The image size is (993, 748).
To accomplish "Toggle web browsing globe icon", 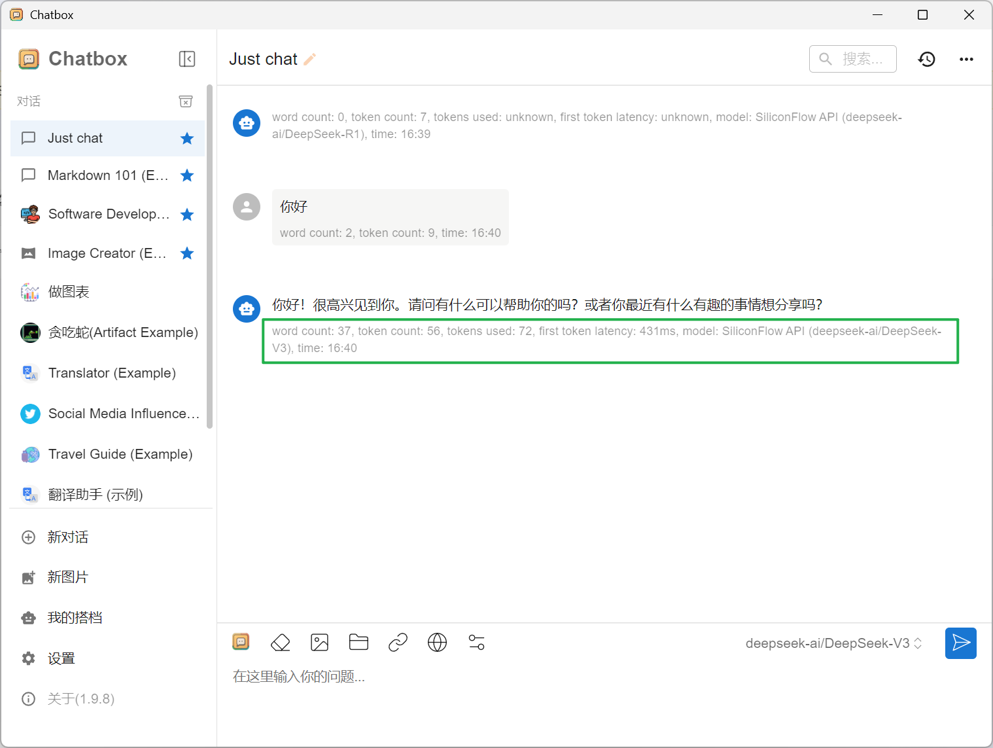I will coord(437,643).
